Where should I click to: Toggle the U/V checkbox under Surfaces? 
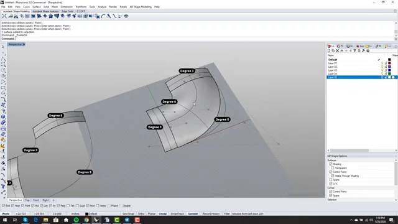[x=330, y=184]
